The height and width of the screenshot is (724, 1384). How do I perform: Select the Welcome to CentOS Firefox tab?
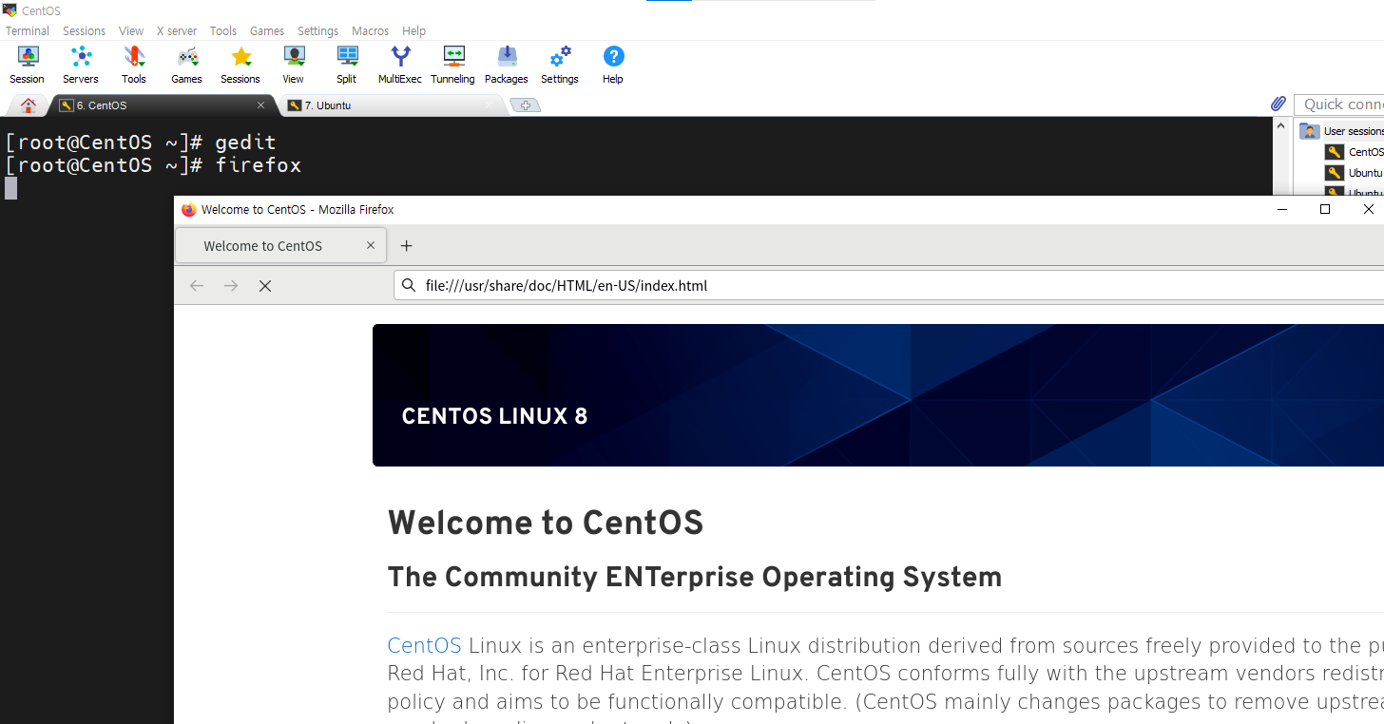tap(280, 245)
